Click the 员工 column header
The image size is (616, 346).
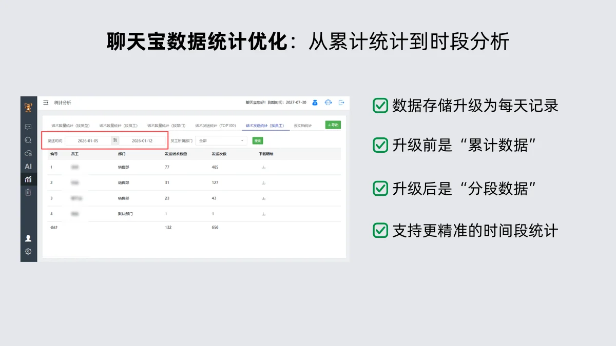click(74, 154)
